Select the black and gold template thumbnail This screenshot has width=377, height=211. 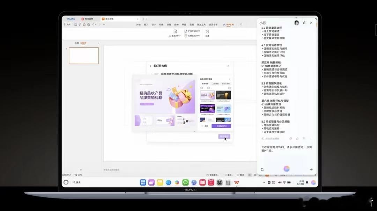223,95
